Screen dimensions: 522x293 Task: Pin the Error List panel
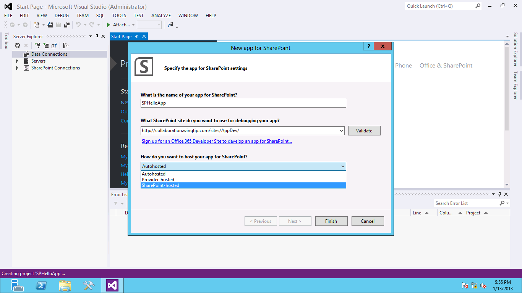coord(499,194)
